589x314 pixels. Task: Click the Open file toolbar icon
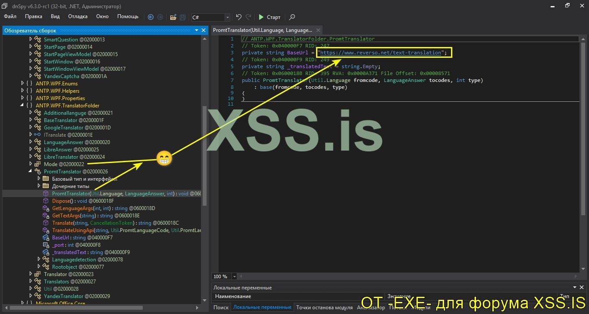point(173,17)
